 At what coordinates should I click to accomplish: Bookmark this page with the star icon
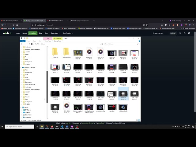click(x=147, y=25)
